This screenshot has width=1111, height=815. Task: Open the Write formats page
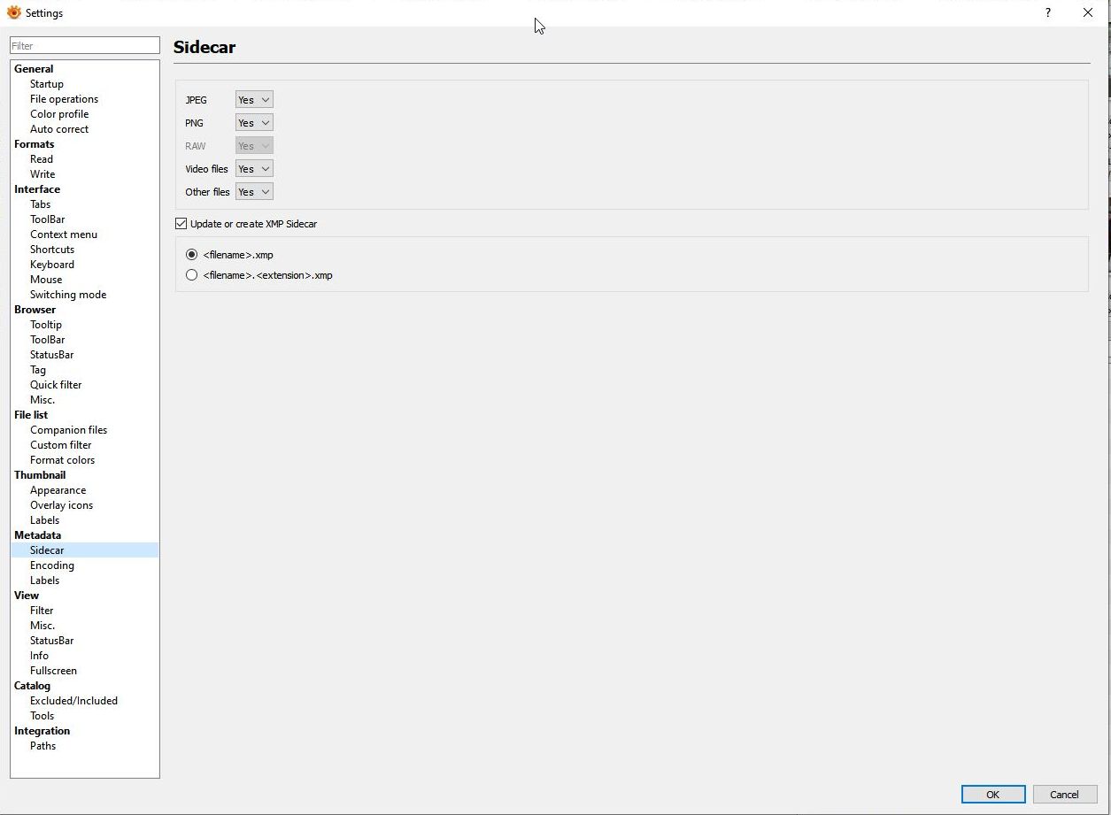(42, 174)
